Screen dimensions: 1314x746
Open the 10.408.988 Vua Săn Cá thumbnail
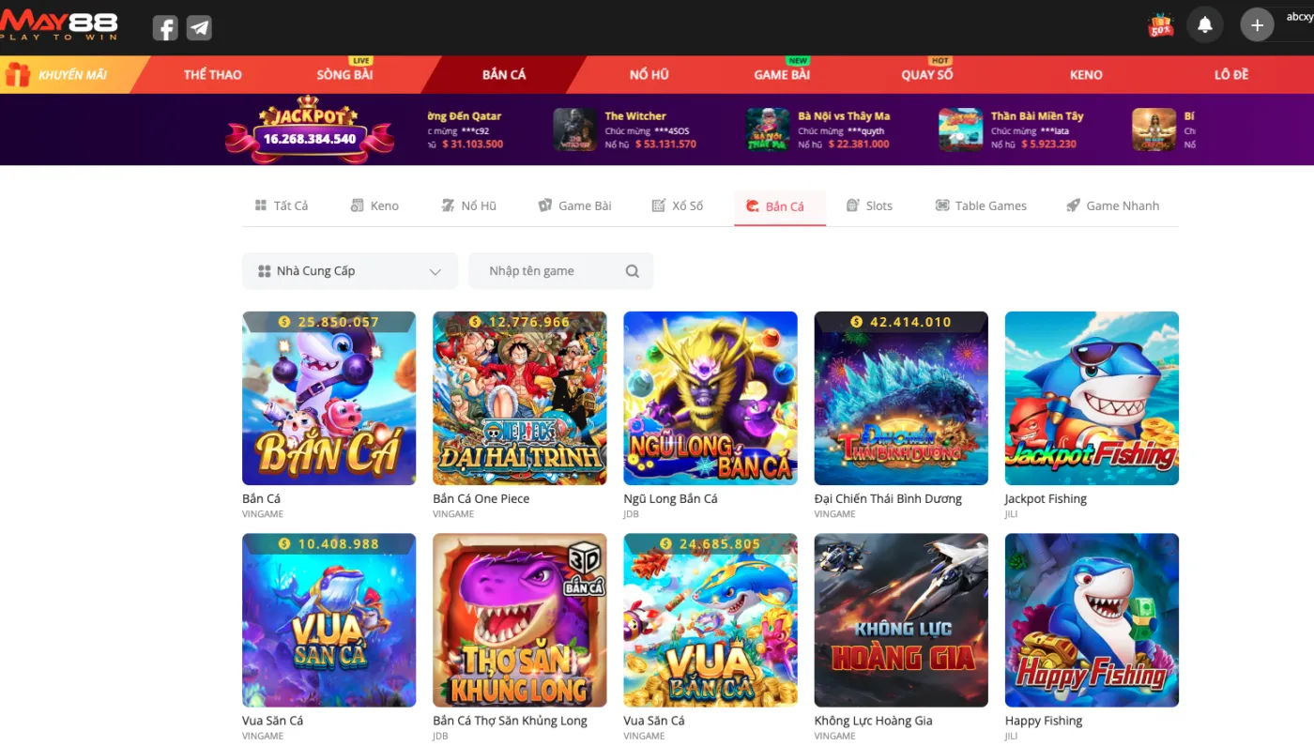tap(328, 620)
